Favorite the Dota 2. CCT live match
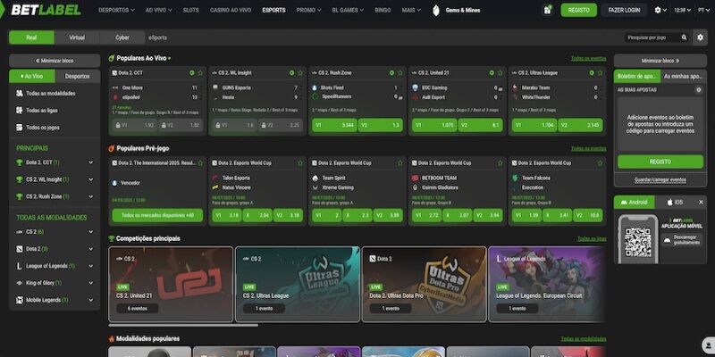This screenshot has height=357, width=715. pos(200,73)
